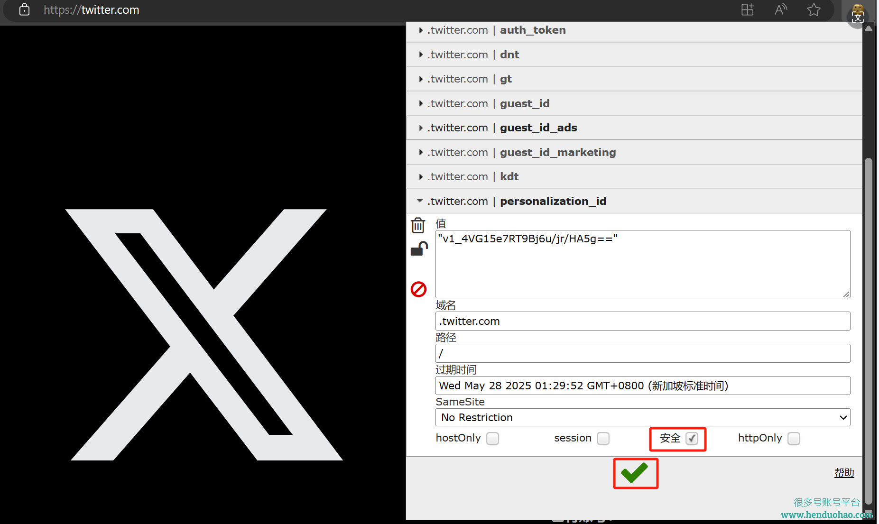This screenshot has width=879, height=524.
Task: Add page to favorites with star icon
Action: click(814, 9)
